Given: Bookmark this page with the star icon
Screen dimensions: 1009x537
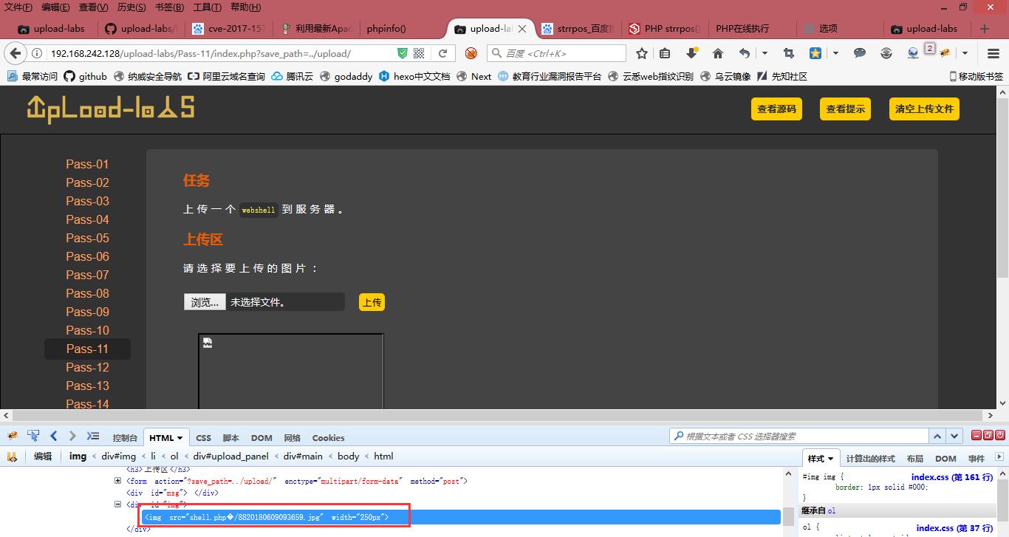Looking at the screenshot, I should pos(642,53).
